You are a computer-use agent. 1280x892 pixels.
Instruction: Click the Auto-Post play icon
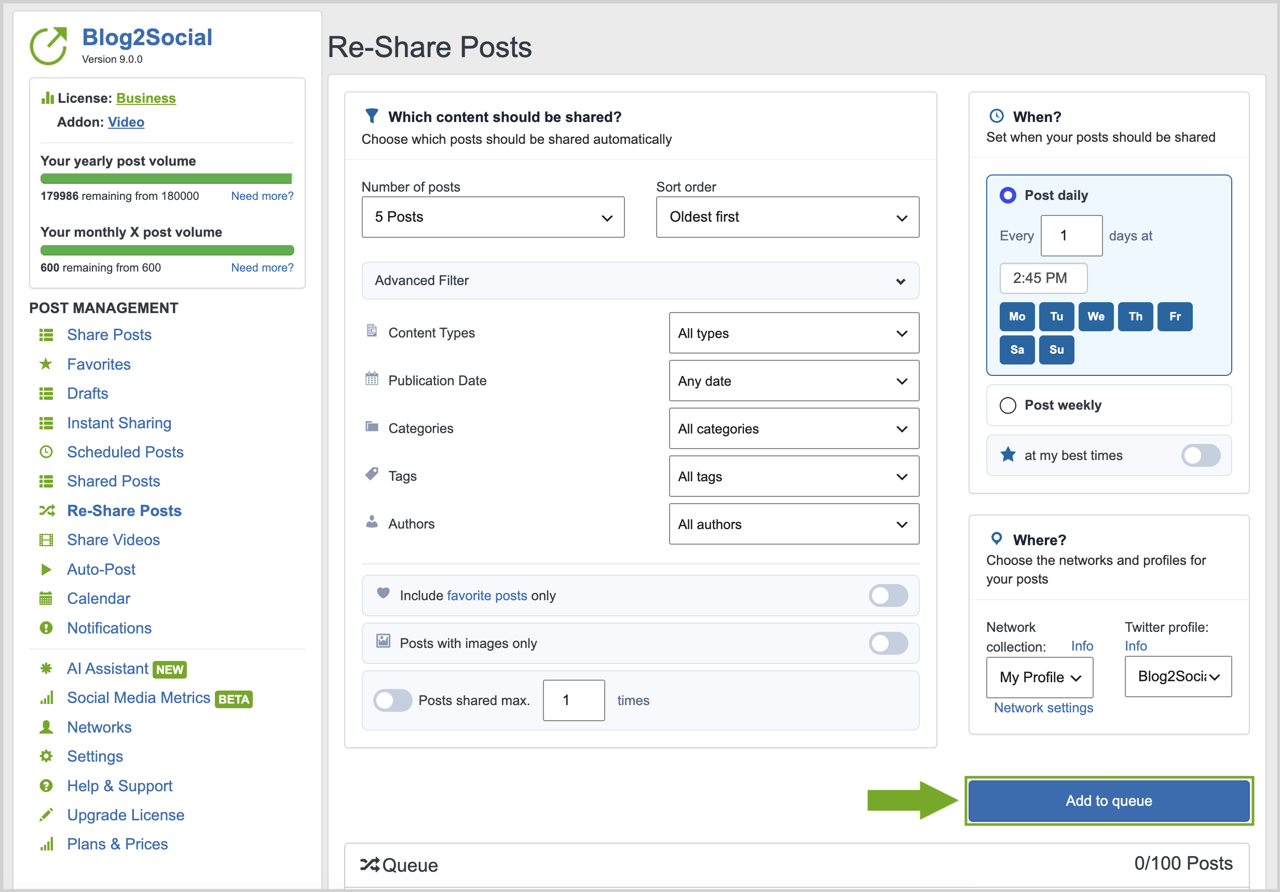coord(46,569)
